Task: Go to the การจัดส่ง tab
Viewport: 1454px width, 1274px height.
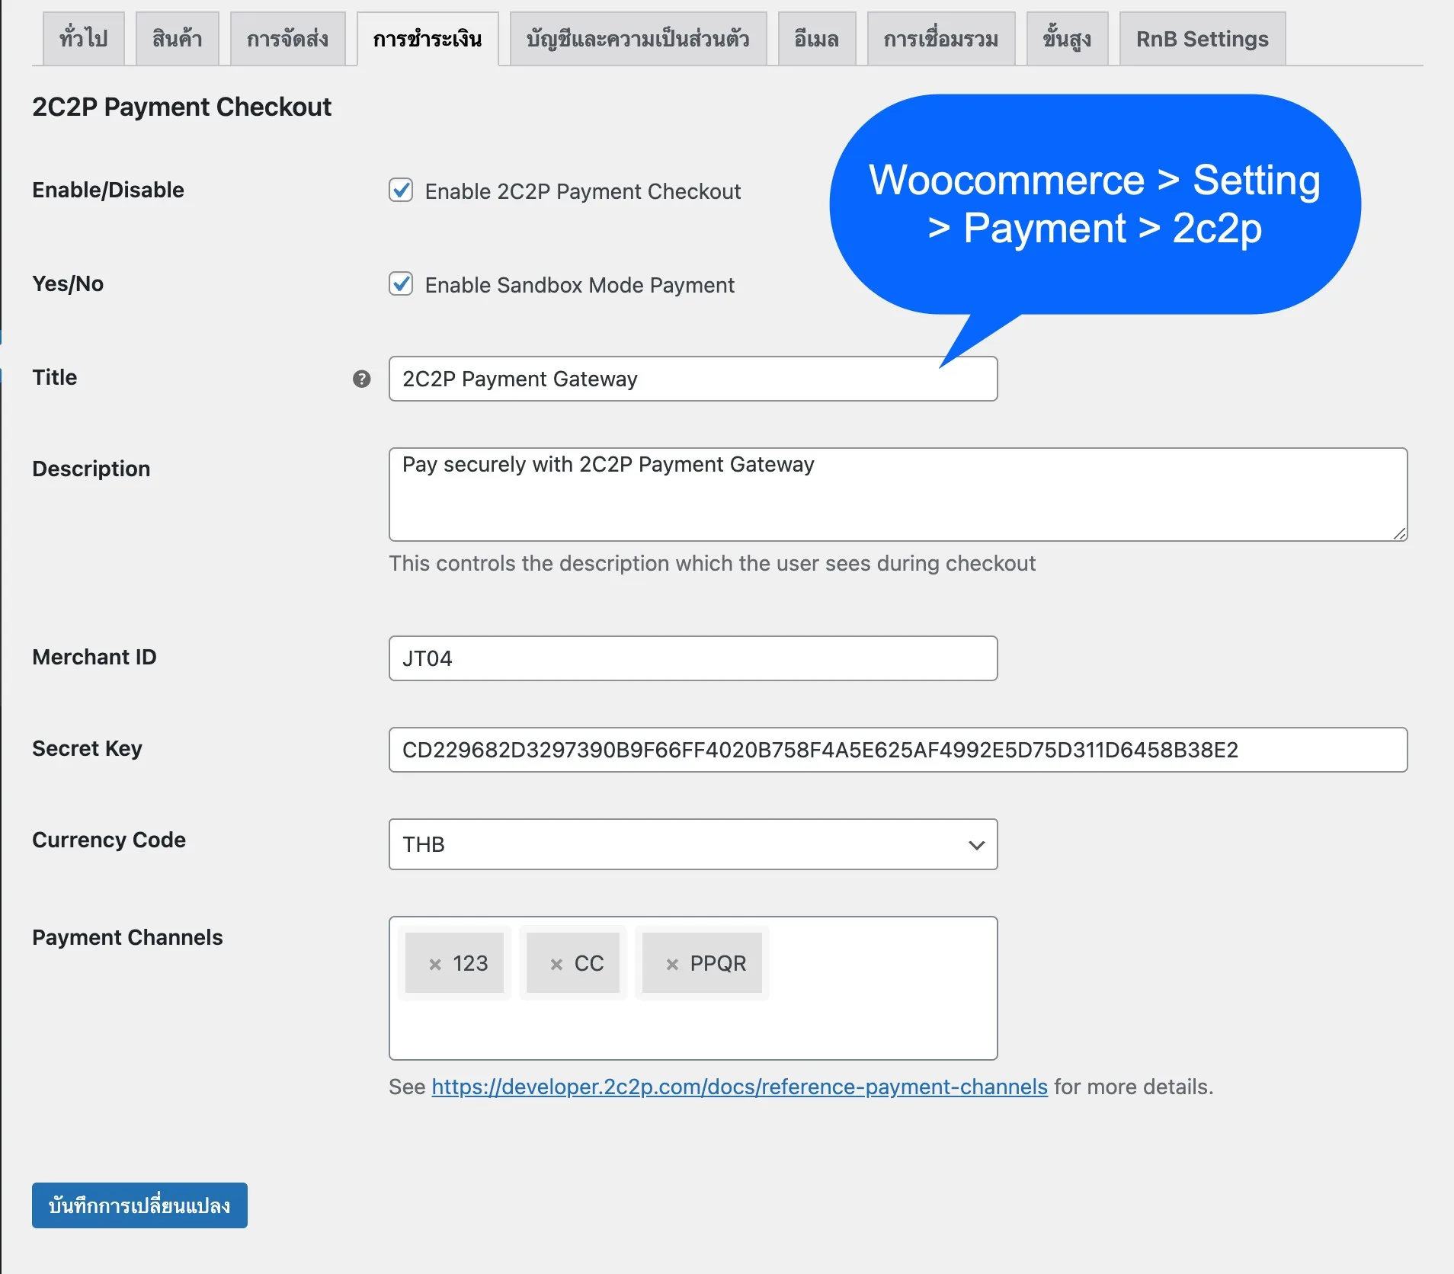Action: [287, 39]
